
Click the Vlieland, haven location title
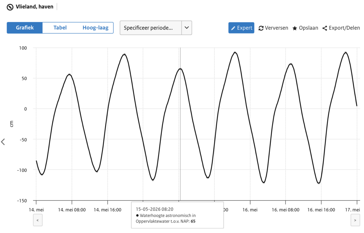[x=34, y=7]
